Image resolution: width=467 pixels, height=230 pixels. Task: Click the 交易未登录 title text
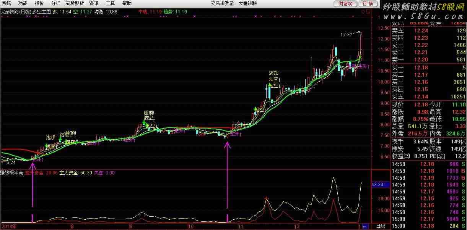coord(222,3)
